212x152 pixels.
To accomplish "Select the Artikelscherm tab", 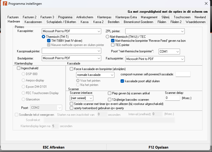I will pos(85,17).
